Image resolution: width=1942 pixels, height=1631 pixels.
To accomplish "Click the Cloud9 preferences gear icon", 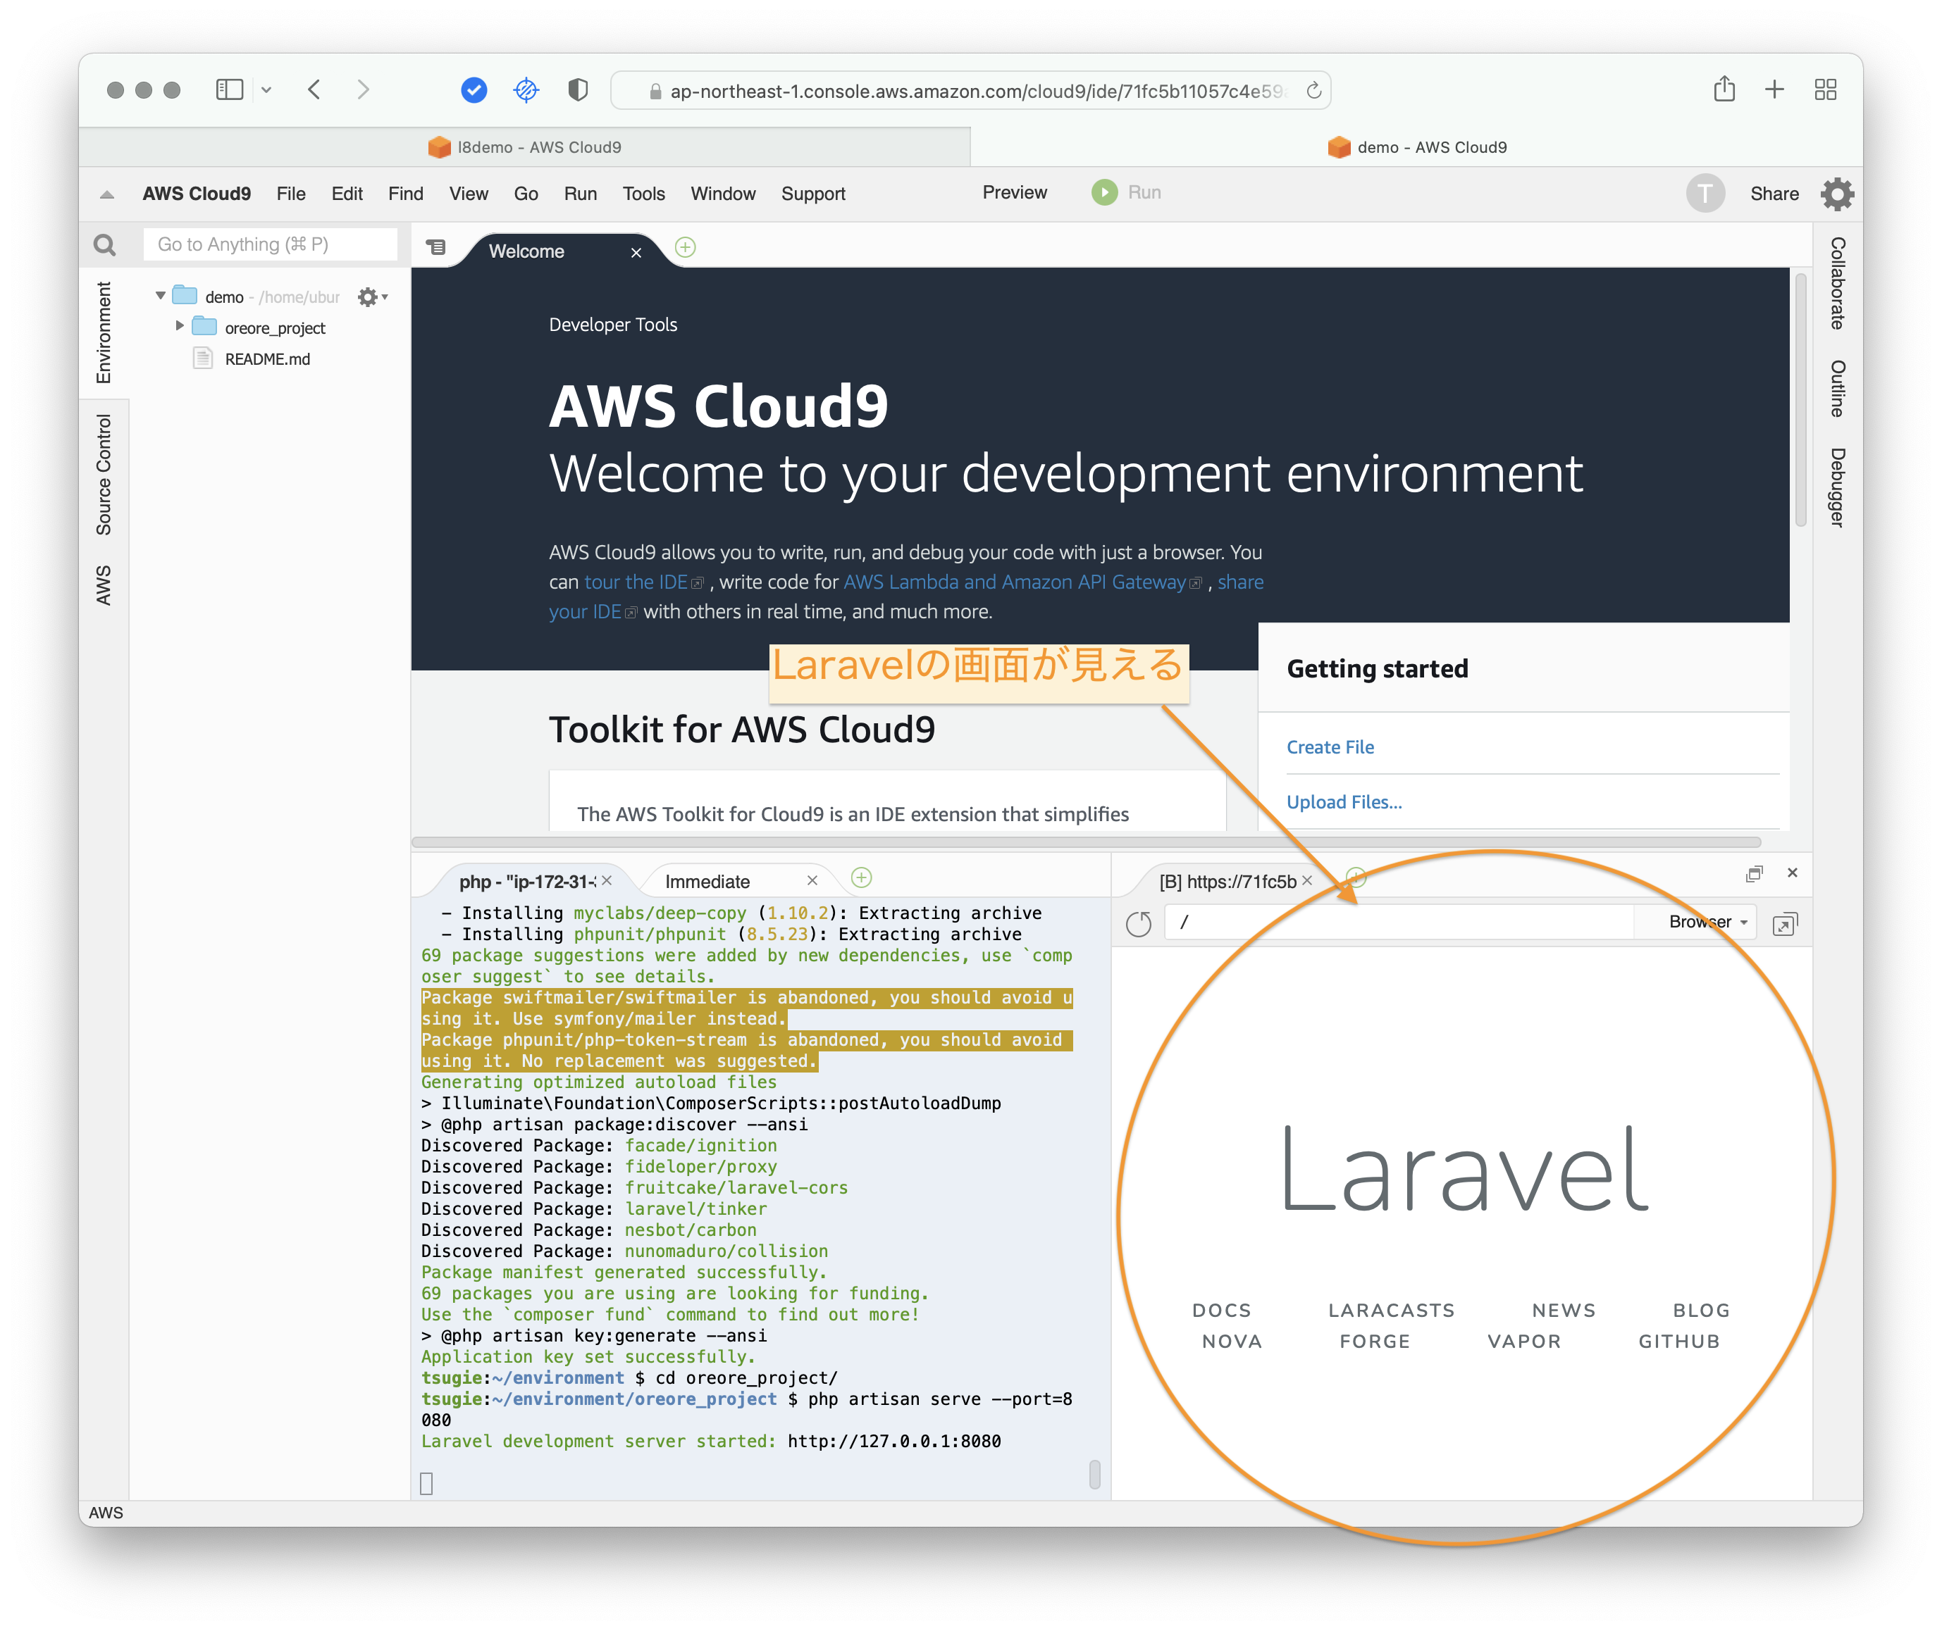I will tap(1836, 194).
